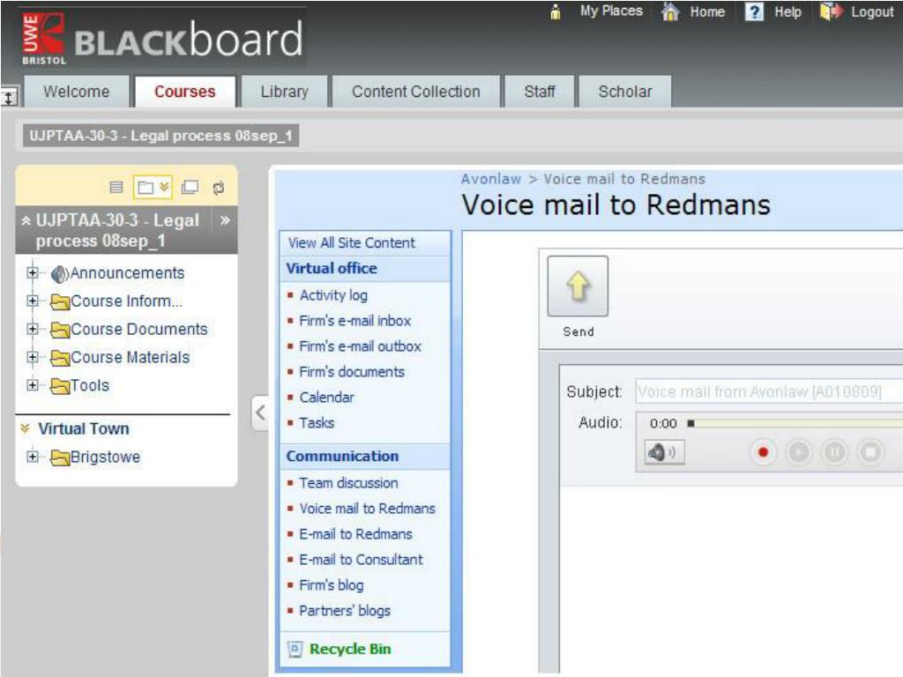This screenshot has height=677, width=903.
Task: Open E-mail to Redmans
Action: tap(356, 534)
